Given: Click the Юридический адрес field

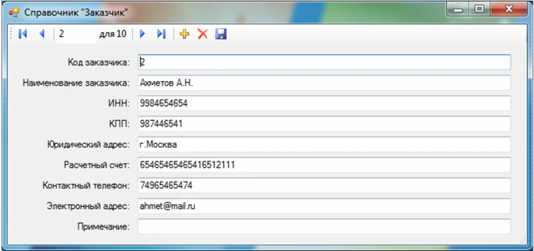Looking at the screenshot, I should click(324, 144).
